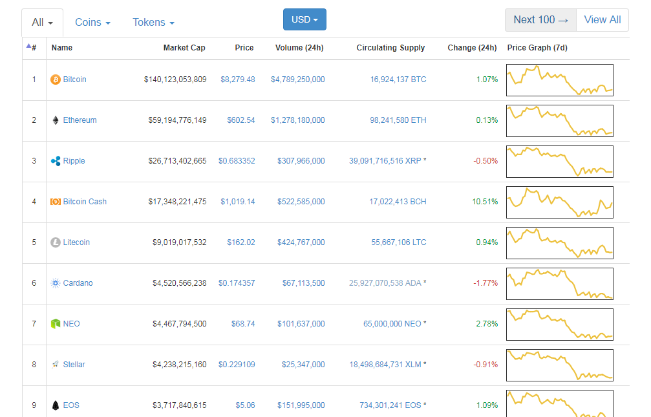Click NEO volume $101,637,000
651x417 pixels.
[x=301, y=323]
